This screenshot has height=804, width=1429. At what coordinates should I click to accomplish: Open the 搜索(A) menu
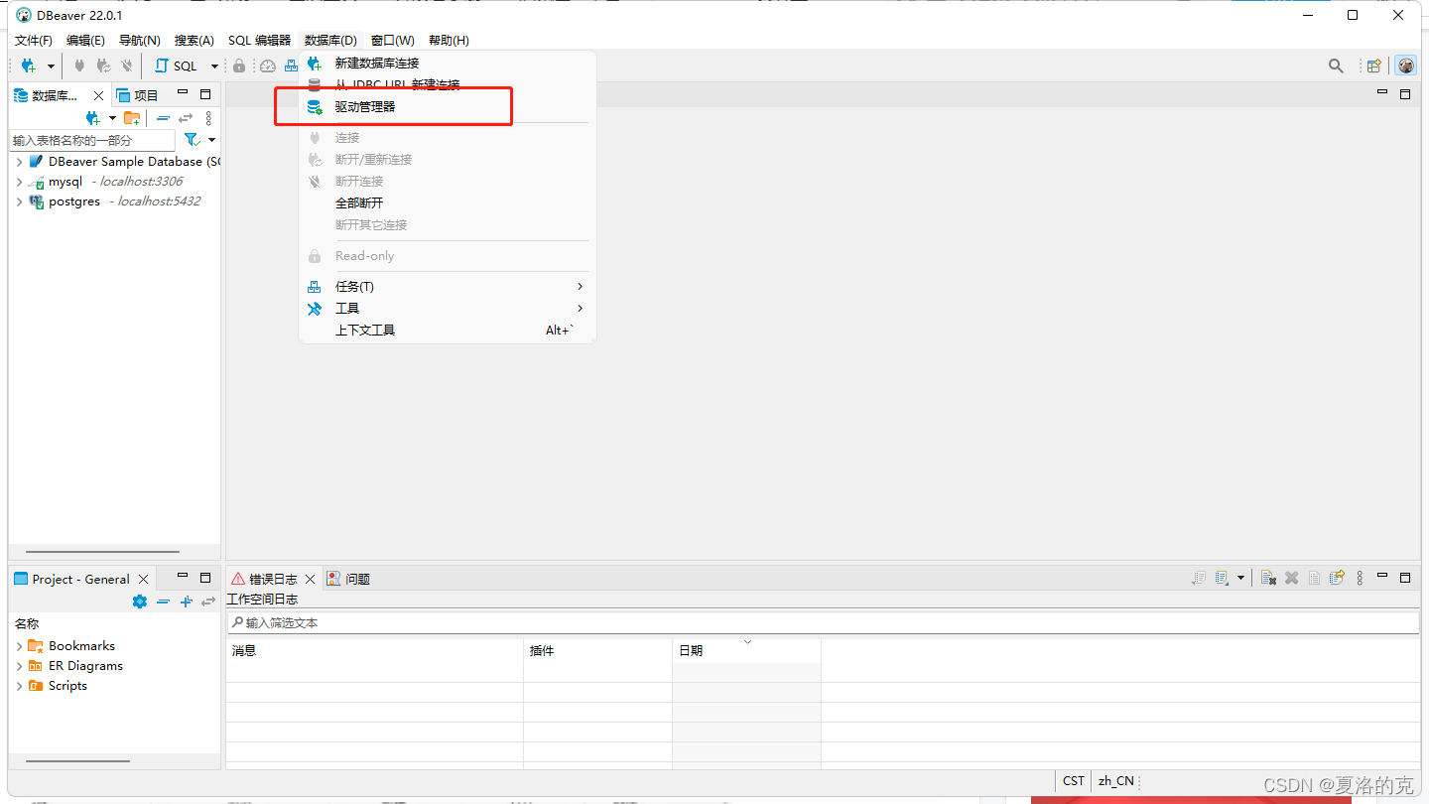195,41
